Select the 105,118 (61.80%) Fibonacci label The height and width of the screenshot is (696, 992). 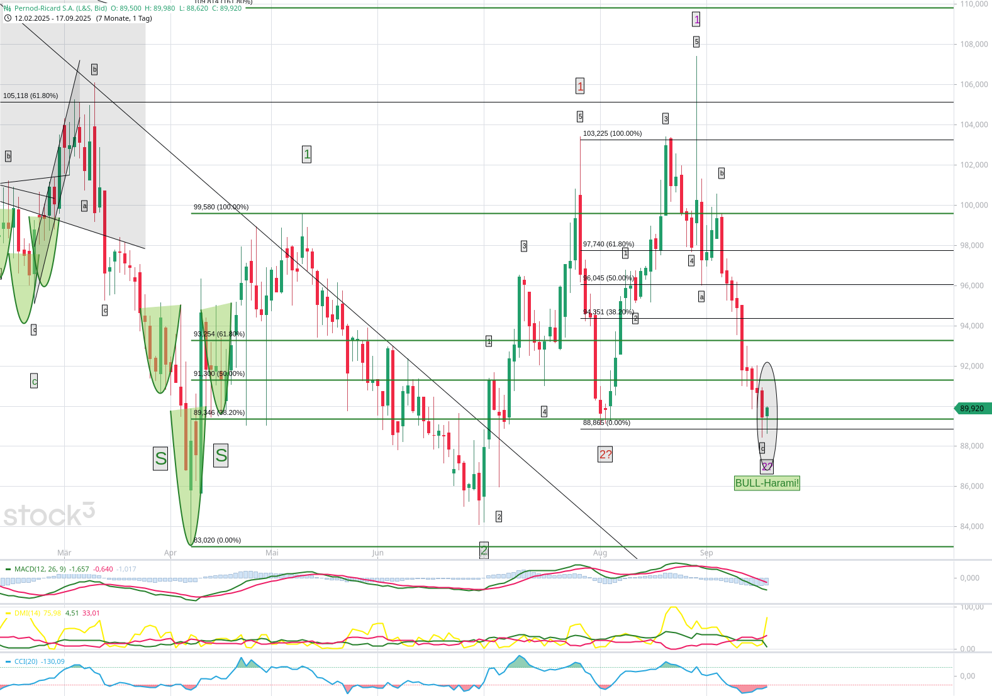30,96
